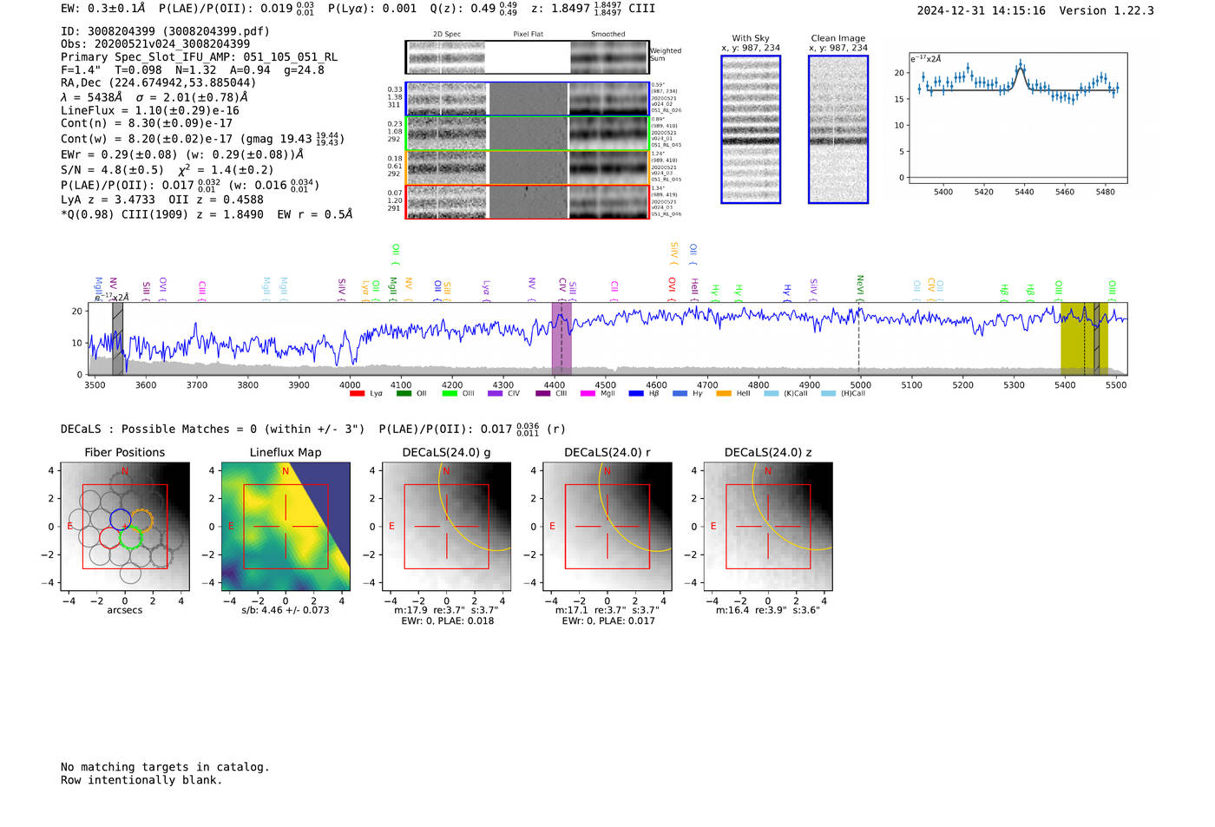Viewport: 1215px width, 827px height.
Task: Click 'Obs: 20200521v024_3008204399' line
Action: (x=155, y=44)
